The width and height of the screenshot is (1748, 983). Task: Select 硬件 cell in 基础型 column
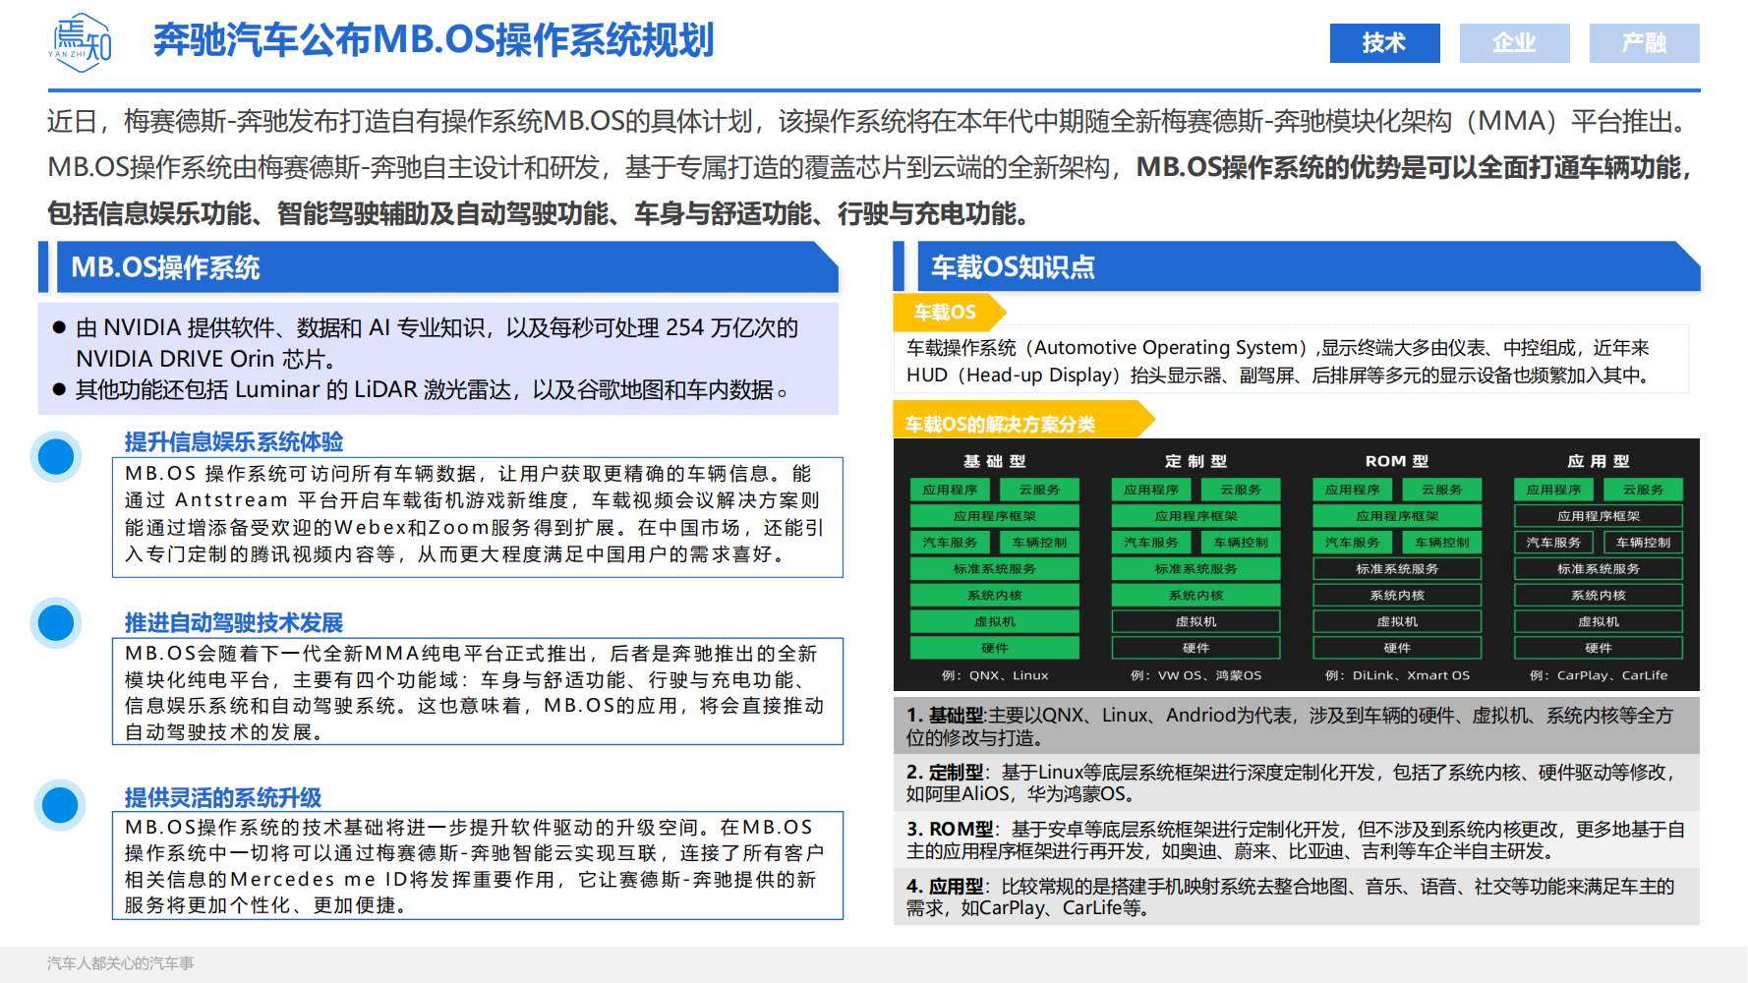(994, 649)
